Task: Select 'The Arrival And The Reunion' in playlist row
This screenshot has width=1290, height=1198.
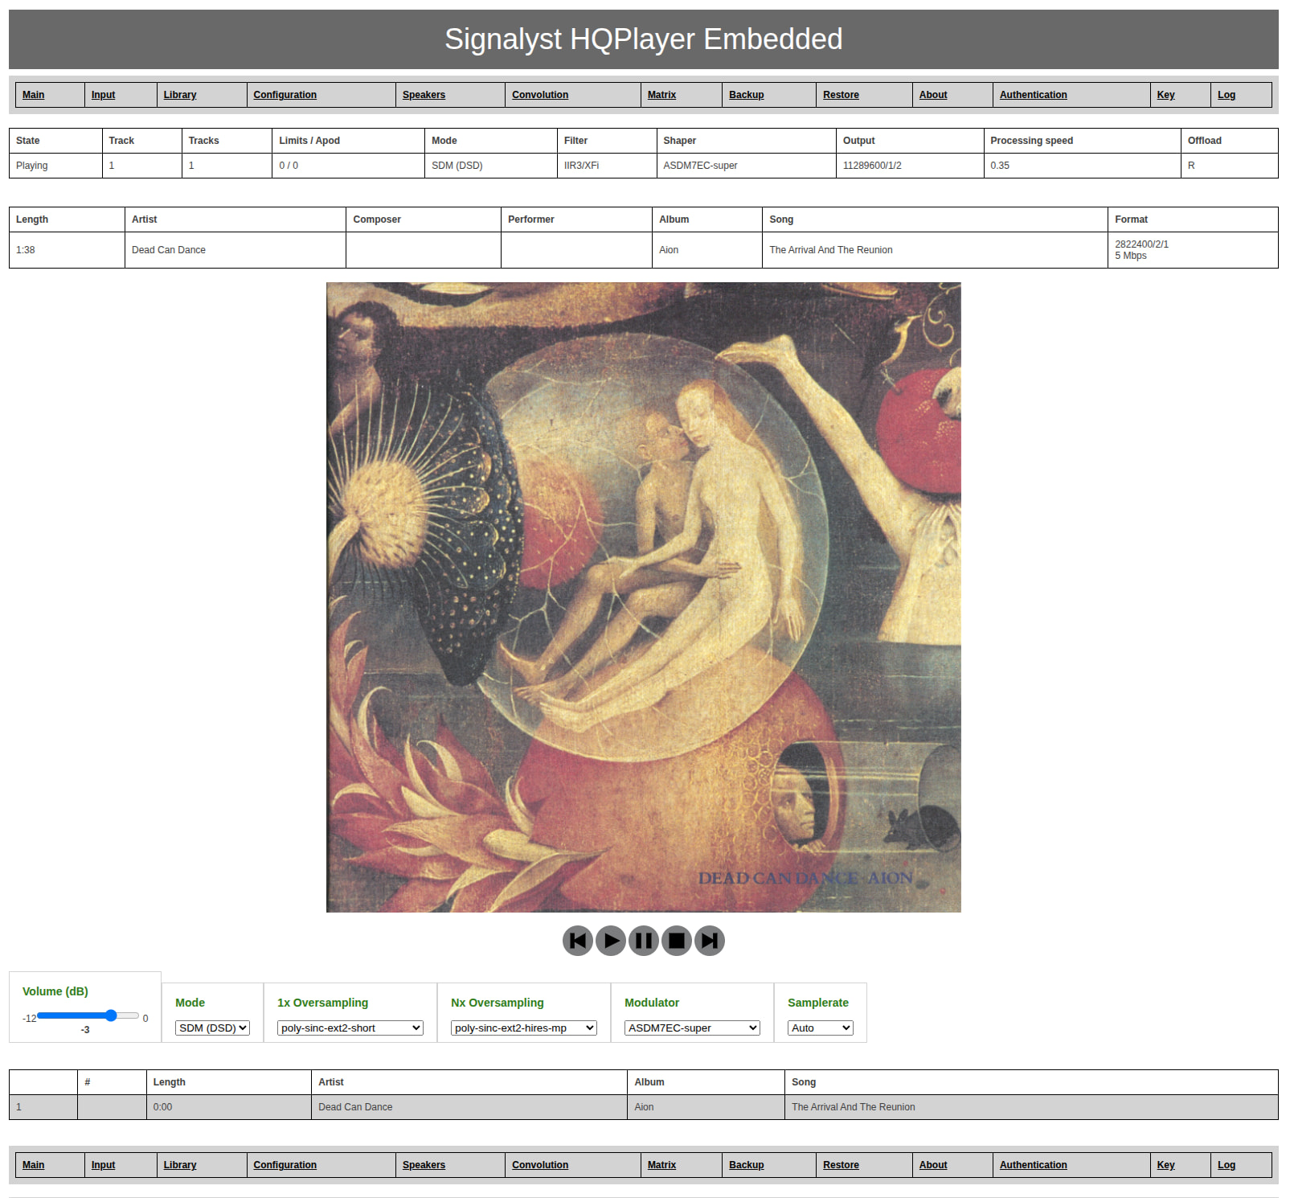Action: pos(854,1107)
